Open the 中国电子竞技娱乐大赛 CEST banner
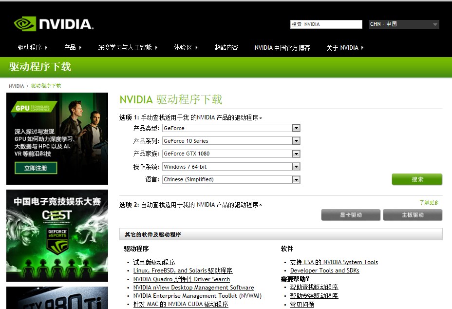452x309 pixels. (57, 235)
